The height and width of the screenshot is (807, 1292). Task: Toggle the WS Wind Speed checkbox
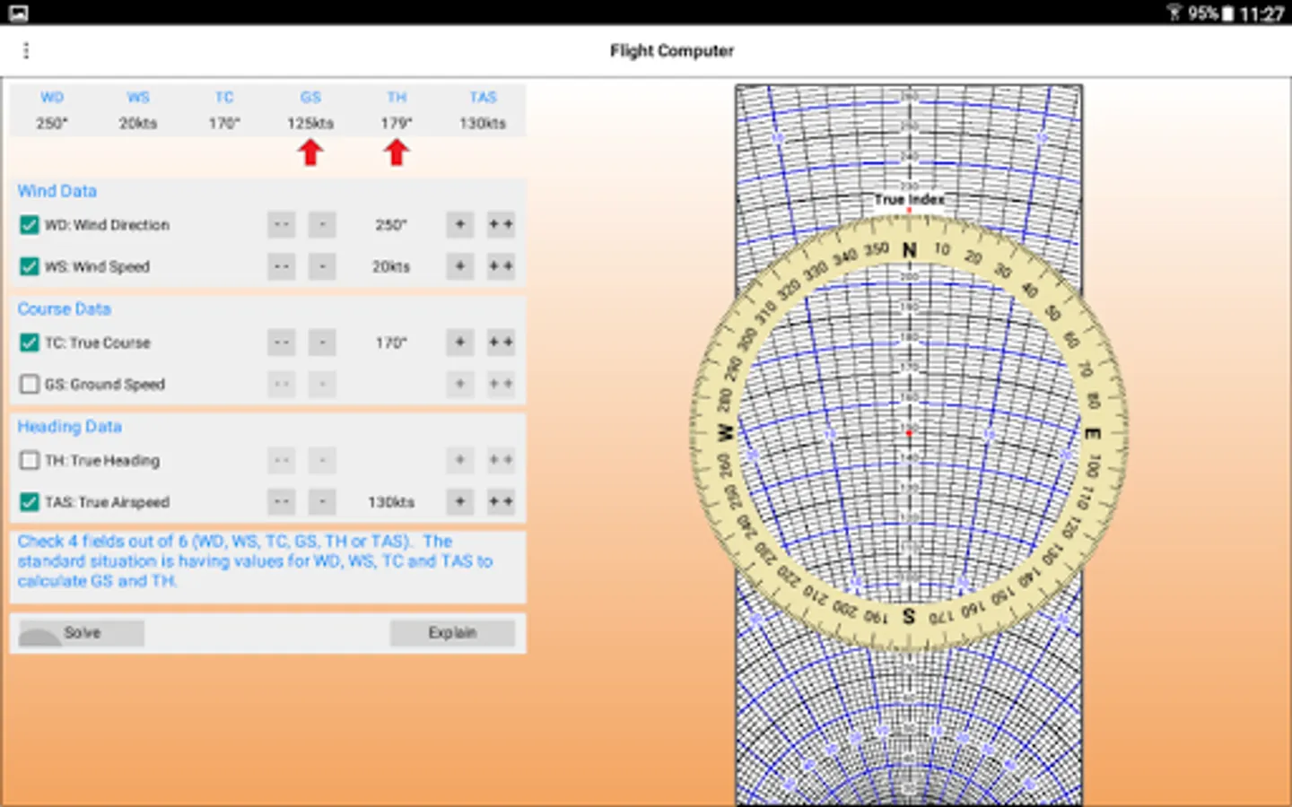tap(30, 266)
